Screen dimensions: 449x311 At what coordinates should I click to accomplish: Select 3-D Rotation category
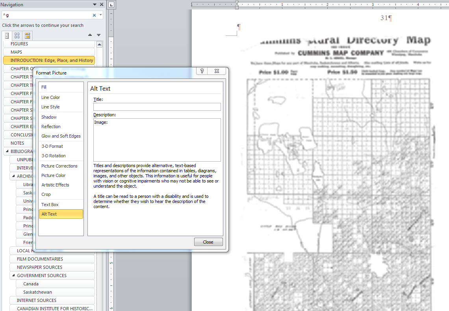coord(61,156)
